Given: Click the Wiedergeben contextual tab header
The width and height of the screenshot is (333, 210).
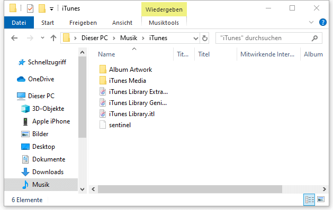Looking at the screenshot, I should point(164,9).
